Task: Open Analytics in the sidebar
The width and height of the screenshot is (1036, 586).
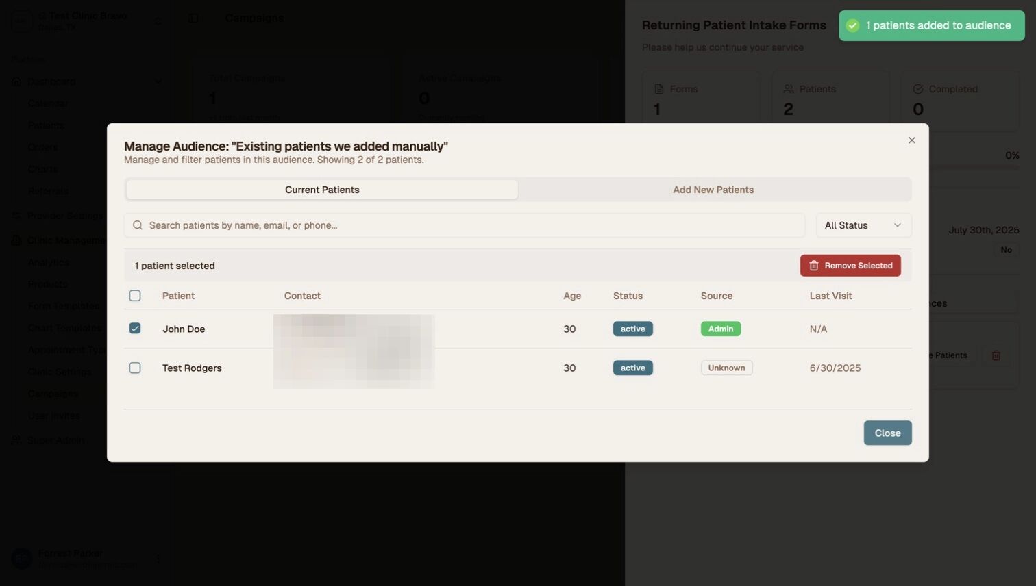Action: pos(48,262)
